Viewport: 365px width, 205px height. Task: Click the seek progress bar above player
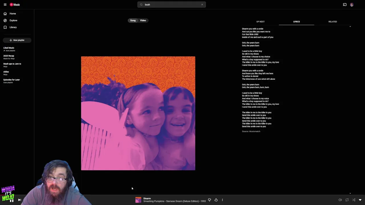[x=182, y=195]
